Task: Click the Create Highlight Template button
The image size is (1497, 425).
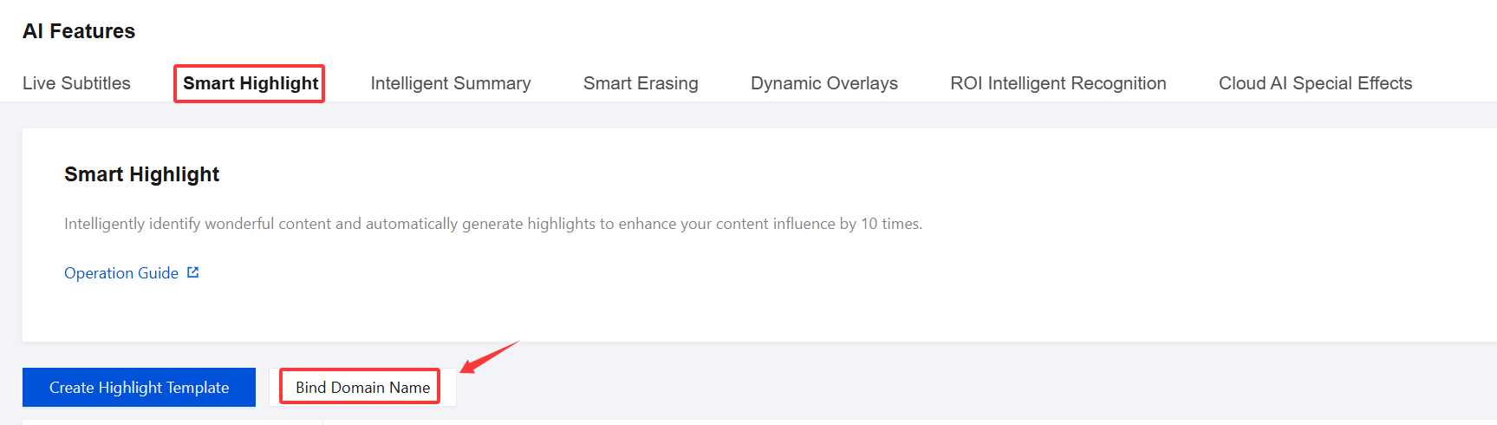Action: (139, 388)
